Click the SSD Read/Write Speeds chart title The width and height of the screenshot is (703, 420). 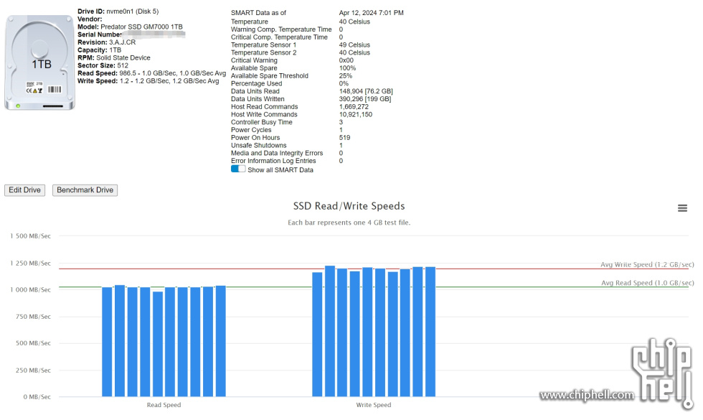coord(349,206)
